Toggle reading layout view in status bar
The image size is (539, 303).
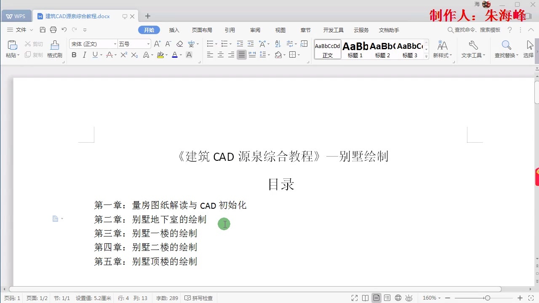365,298
